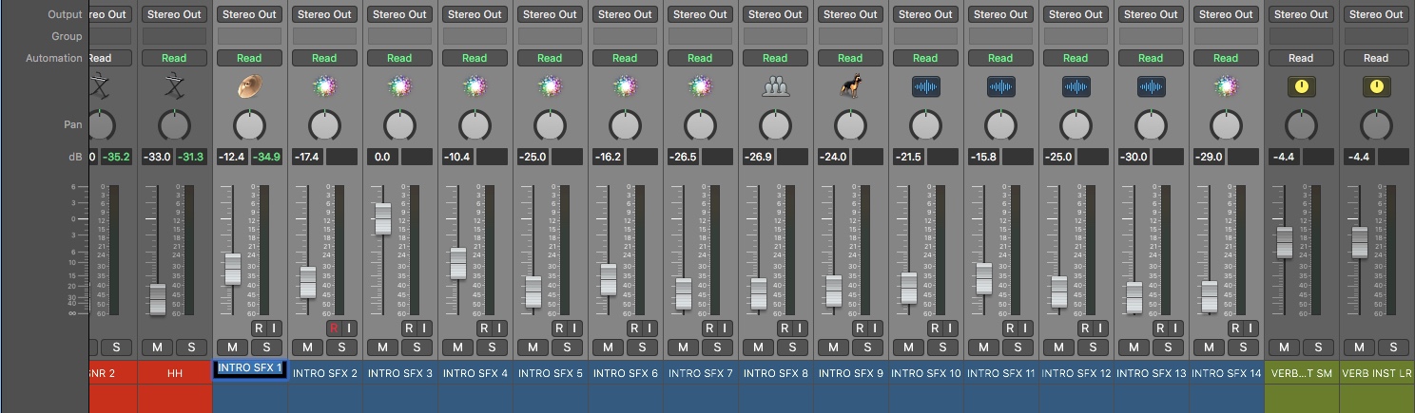1415x413 pixels.
Task: Click the colorful burst icon on INTRO SFX 14
Action: 1226,87
